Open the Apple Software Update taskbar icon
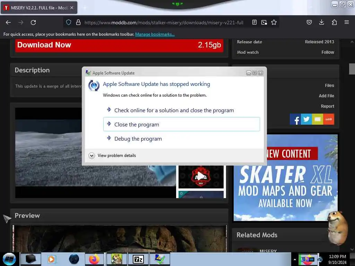This screenshot has height=266, width=355. (159, 259)
